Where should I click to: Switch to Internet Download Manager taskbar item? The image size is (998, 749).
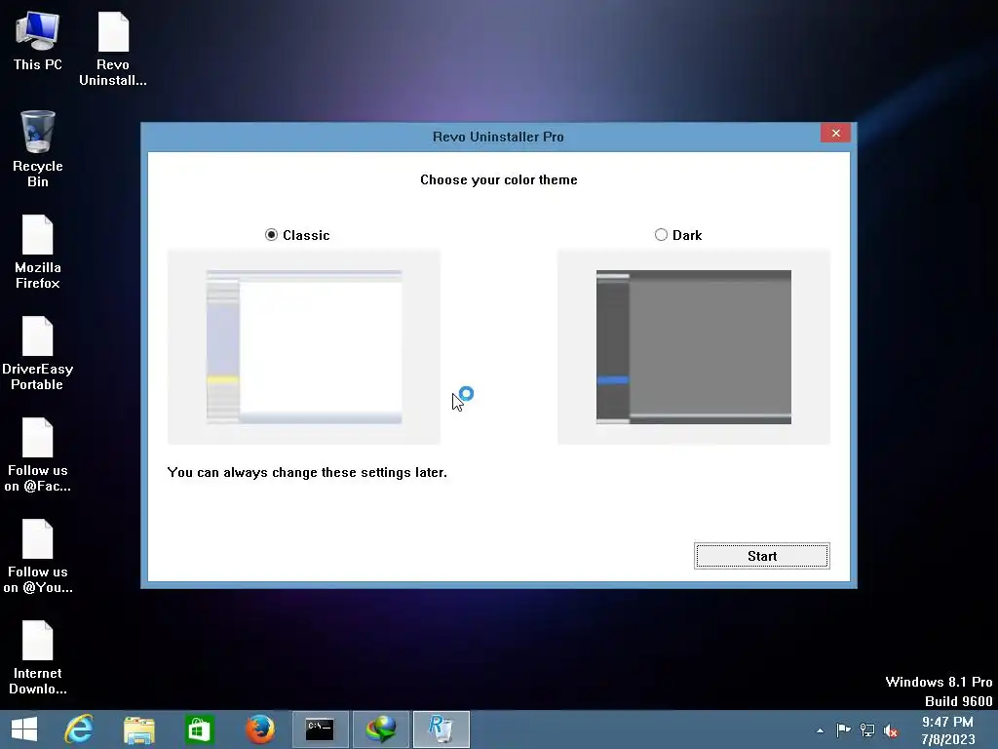coord(381,729)
